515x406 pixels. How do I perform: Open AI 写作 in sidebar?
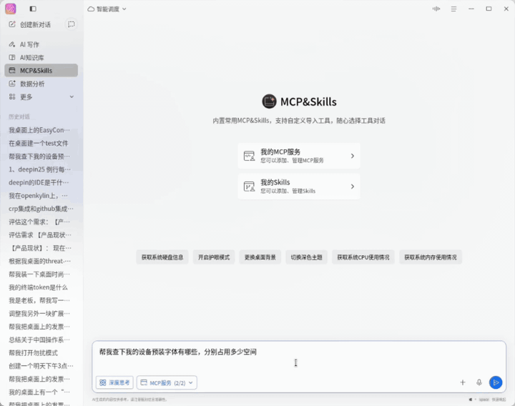click(x=41, y=44)
